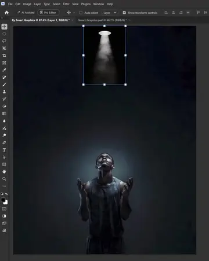209x261 pixels.
Task: Select the Spot Healing Brush tool
Action: pos(4,77)
